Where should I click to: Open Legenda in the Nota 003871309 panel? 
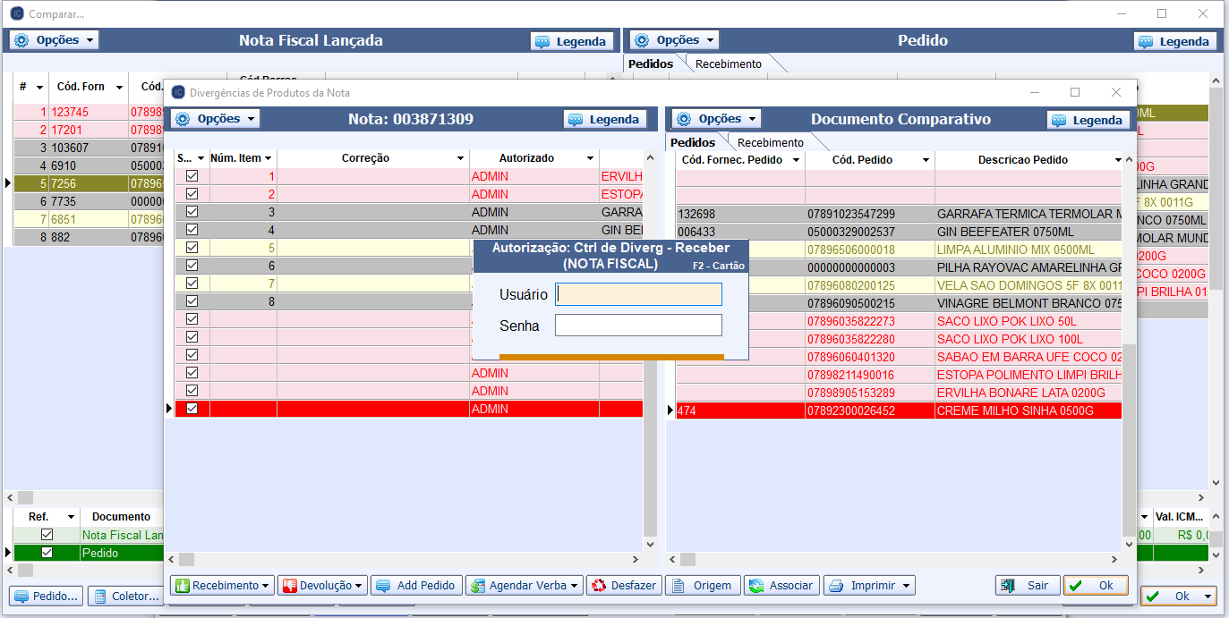pyautogui.click(x=604, y=119)
